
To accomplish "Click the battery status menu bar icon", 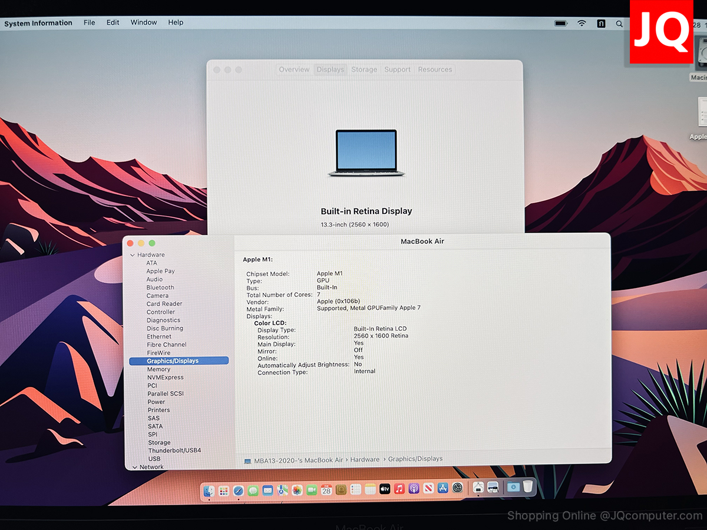I will (x=561, y=24).
